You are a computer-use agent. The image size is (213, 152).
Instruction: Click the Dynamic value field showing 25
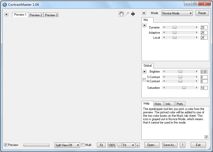(204, 27)
